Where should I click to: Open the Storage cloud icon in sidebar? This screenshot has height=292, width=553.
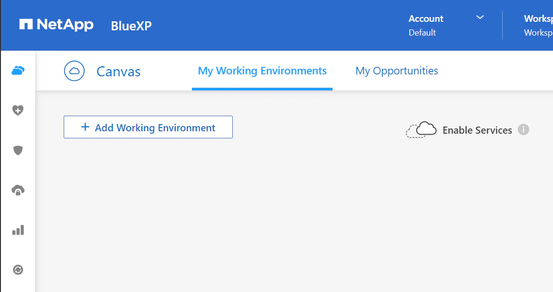[x=18, y=71]
